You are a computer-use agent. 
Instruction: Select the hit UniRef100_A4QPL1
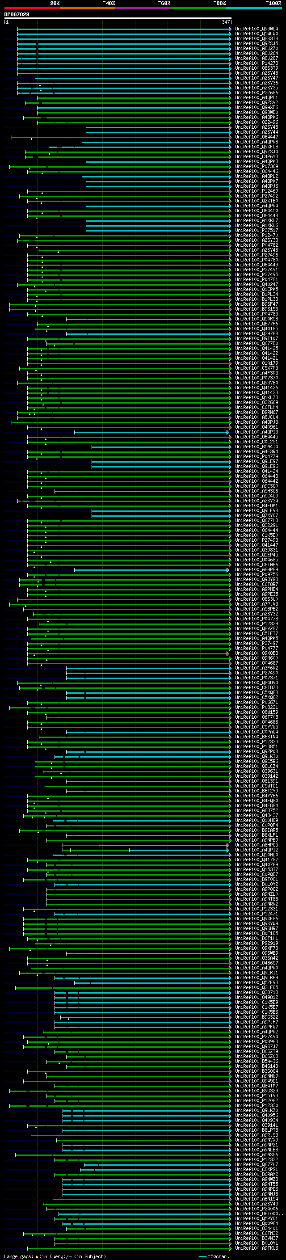point(256,98)
